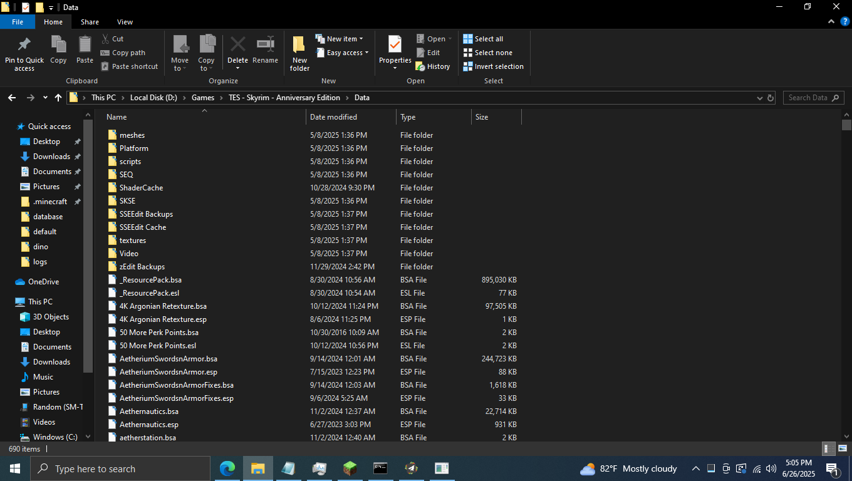The width and height of the screenshot is (852, 481).
Task: Open the SKSE folder in file list
Action: (127, 201)
